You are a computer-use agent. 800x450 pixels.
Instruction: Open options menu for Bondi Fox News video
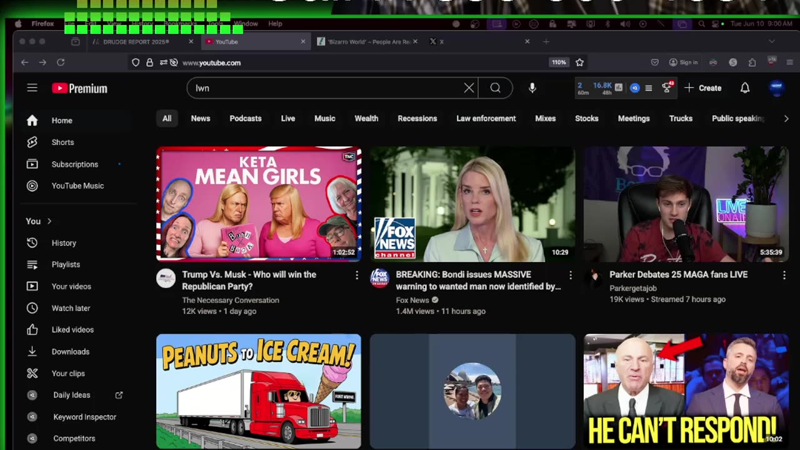coord(570,275)
